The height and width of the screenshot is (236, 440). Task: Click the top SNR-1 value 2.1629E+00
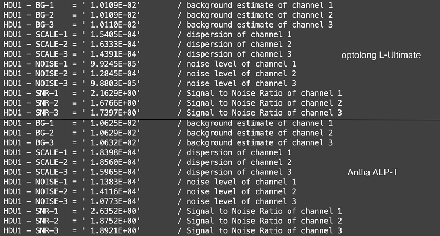click(113, 93)
